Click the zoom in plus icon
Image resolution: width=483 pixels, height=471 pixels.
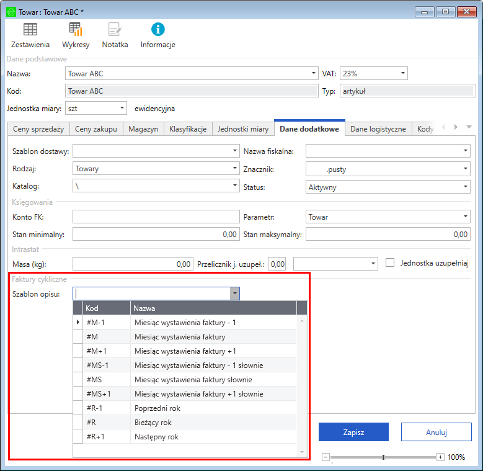pyautogui.click(x=440, y=457)
